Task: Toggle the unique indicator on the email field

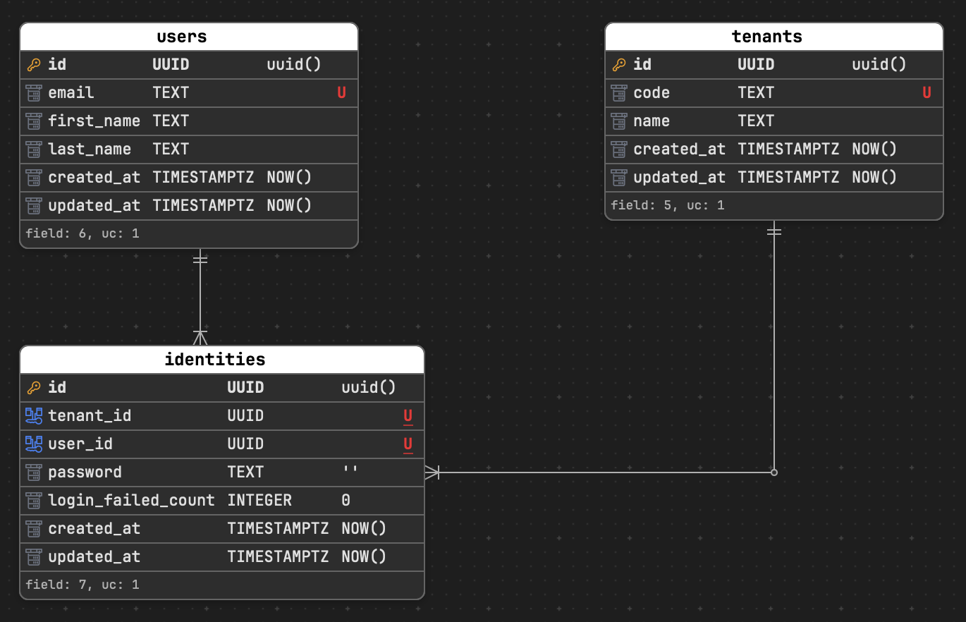Action: [x=341, y=92]
